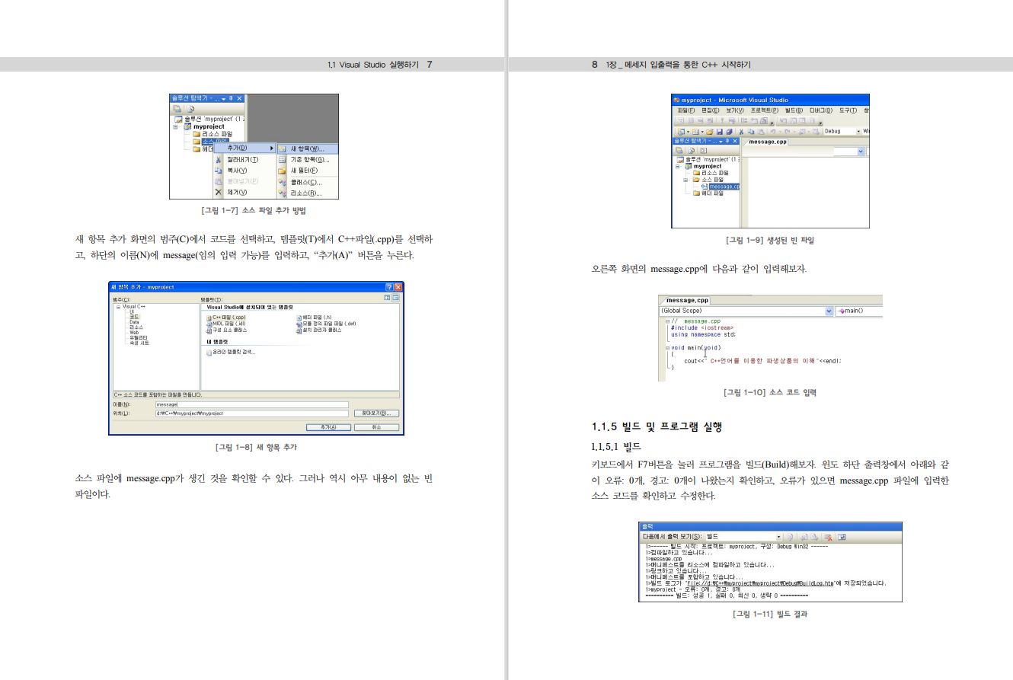Select 'message.cpp' tab in figure 1-10
Image resolution: width=1013 pixels, height=680 pixels.
click(687, 301)
